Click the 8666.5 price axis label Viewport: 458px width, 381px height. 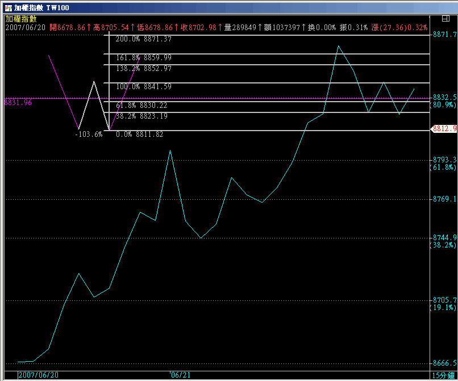[x=444, y=363]
